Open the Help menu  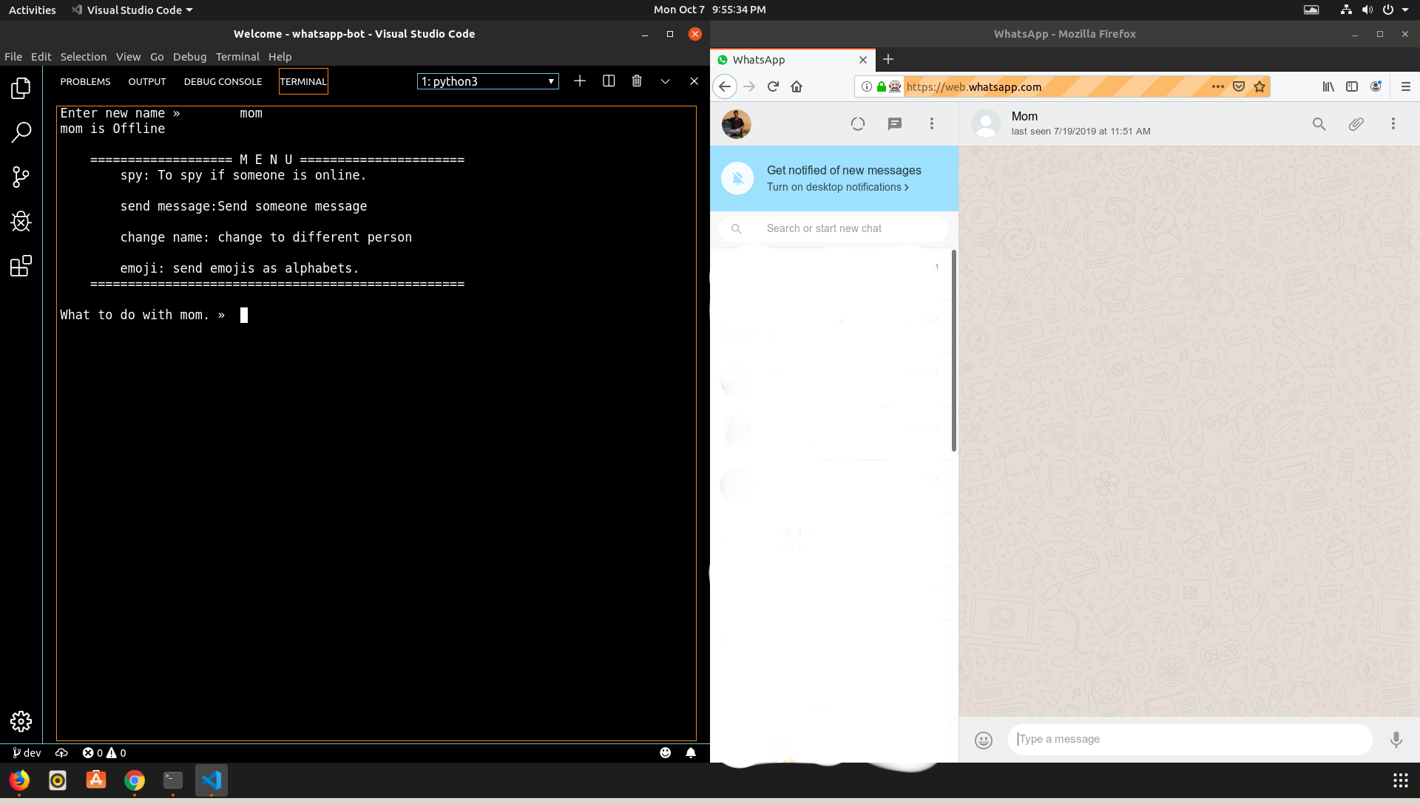(x=280, y=57)
